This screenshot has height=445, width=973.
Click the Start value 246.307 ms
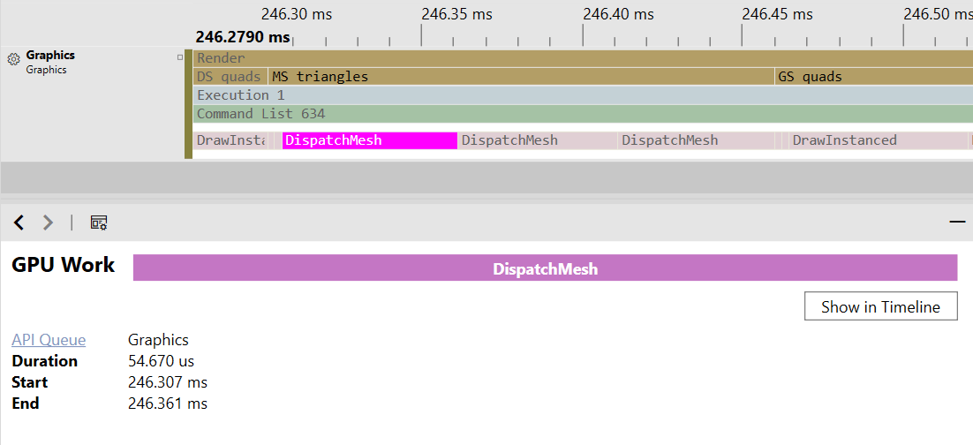click(168, 382)
